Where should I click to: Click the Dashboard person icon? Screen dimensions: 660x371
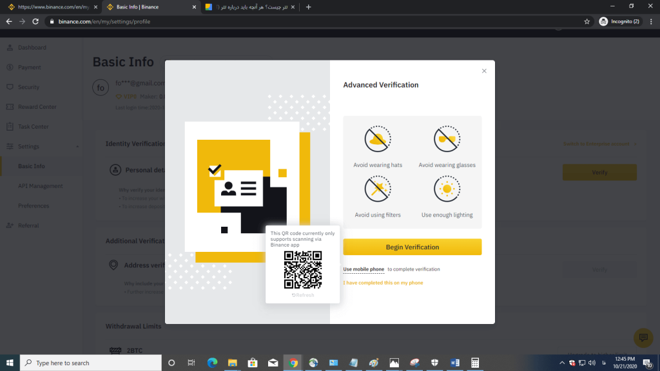[x=10, y=48]
